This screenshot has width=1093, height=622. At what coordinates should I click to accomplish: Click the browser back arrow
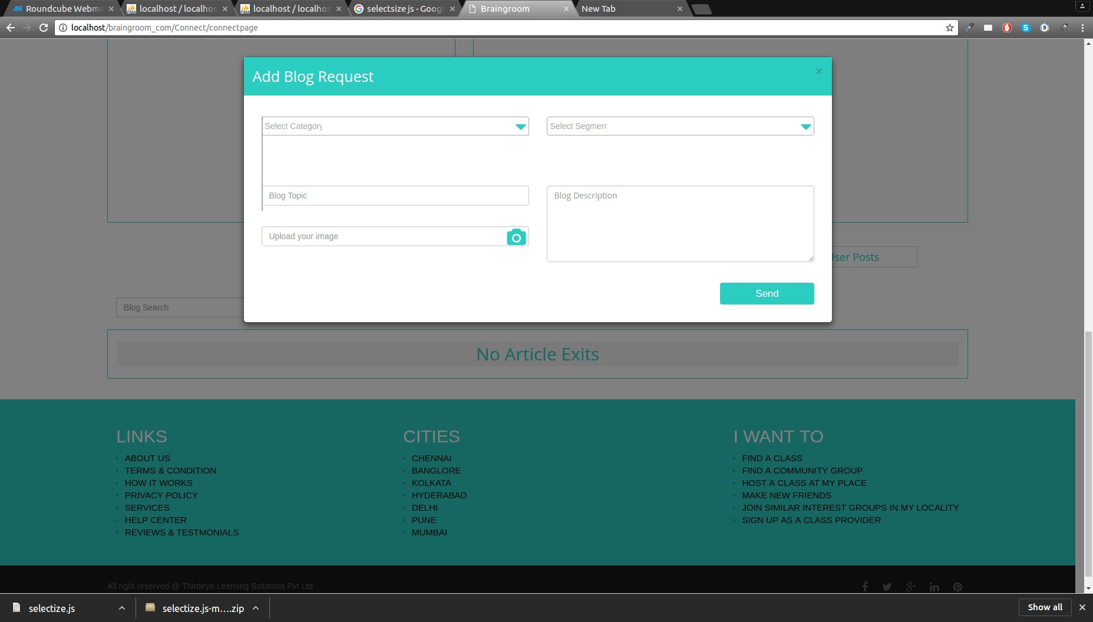11,27
